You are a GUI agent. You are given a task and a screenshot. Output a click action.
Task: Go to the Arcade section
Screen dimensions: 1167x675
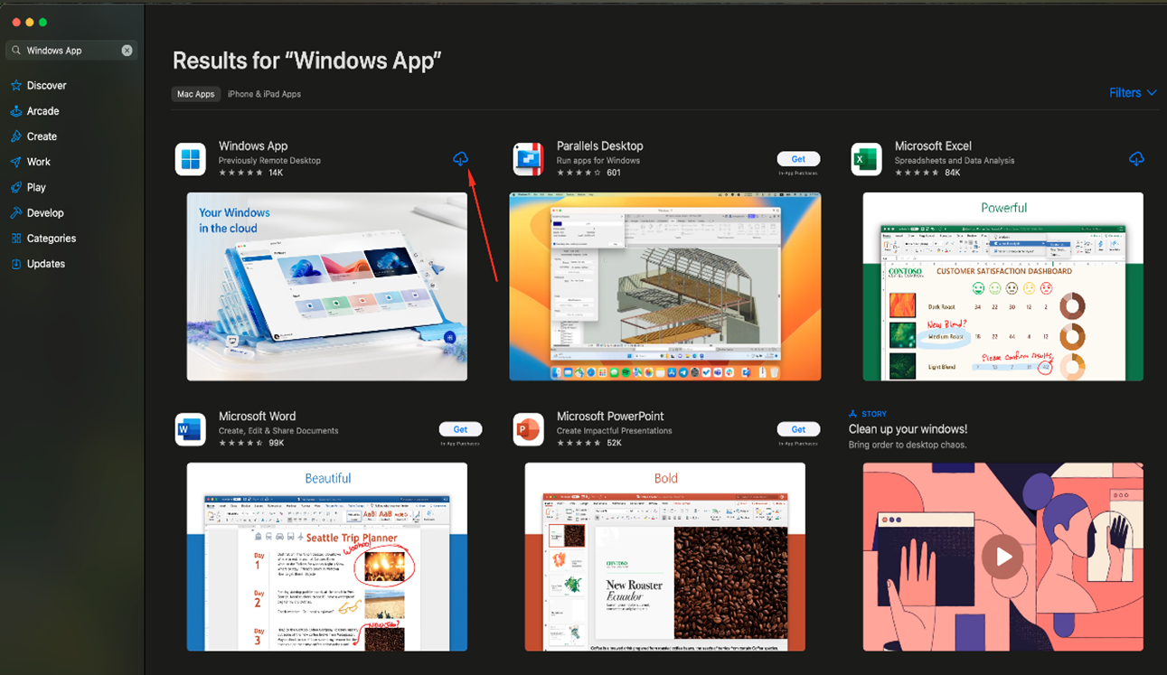(42, 111)
